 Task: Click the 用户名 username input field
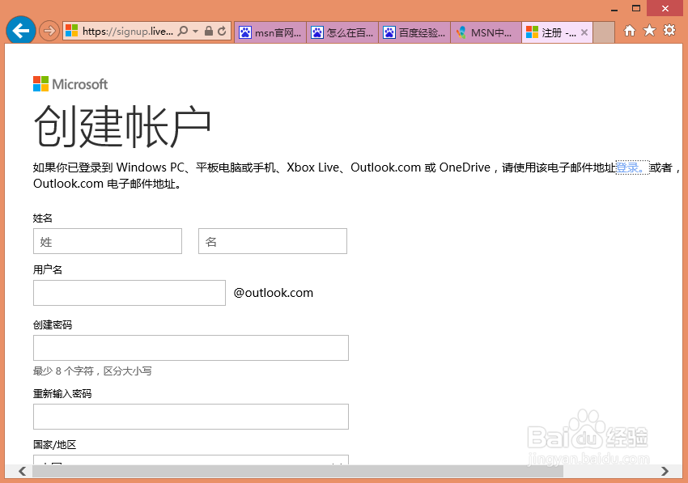(128, 292)
